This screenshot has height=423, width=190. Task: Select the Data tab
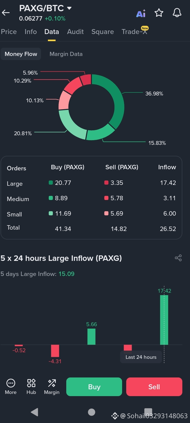tap(52, 32)
